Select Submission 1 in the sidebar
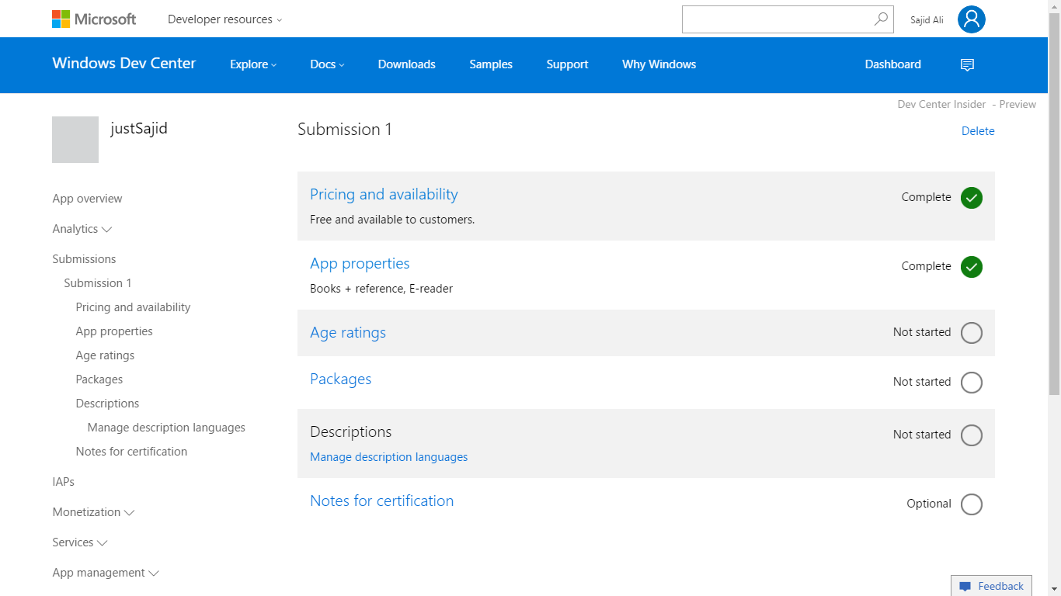This screenshot has width=1061, height=596. pyautogui.click(x=98, y=283)
